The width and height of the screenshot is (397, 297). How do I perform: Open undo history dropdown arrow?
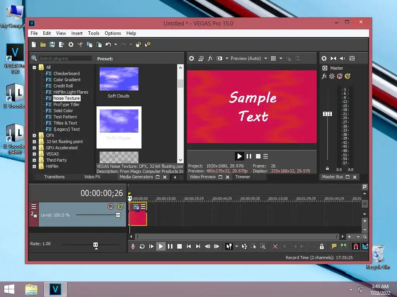tap(116, 45)
